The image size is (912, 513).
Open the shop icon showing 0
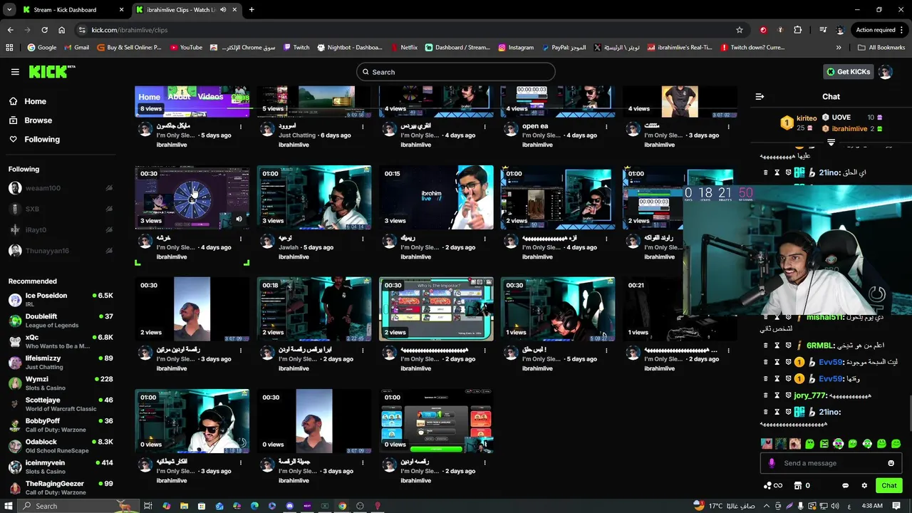click(801, 486)
